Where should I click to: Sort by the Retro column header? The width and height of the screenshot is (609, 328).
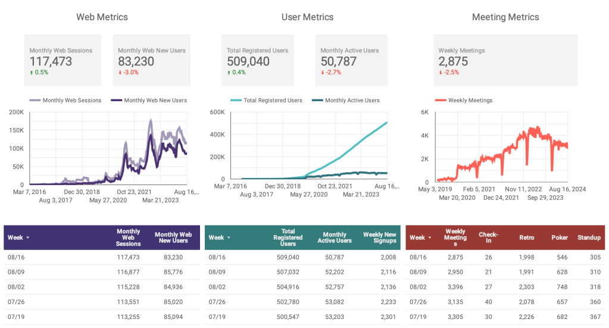(526, 238)
